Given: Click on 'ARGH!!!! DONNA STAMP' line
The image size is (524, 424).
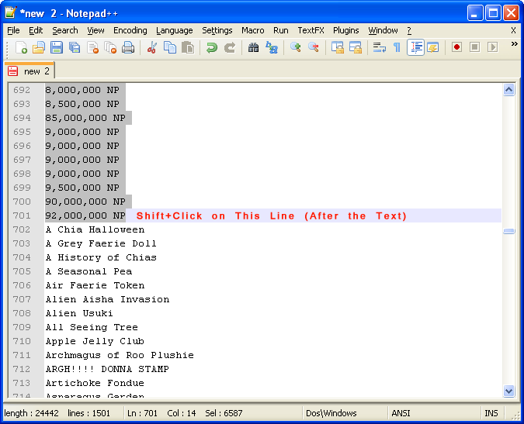Looking at the screenshot, I should coord(107,369).
